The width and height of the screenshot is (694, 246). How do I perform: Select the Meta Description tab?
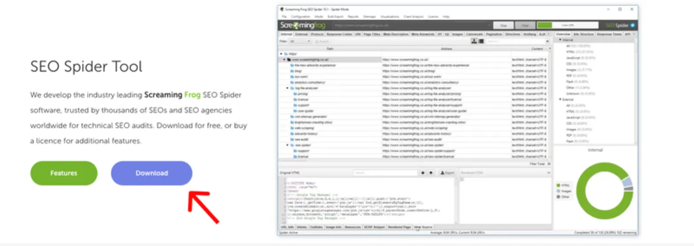(x=396, y=34)
